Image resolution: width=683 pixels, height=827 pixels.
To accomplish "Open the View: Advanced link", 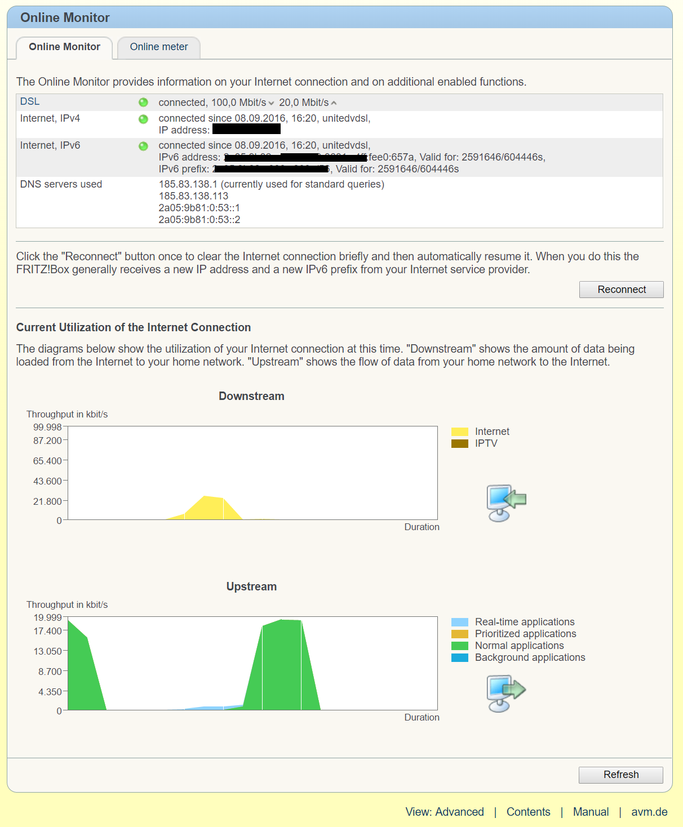I will pyautogui.click(x=445, y=812).
